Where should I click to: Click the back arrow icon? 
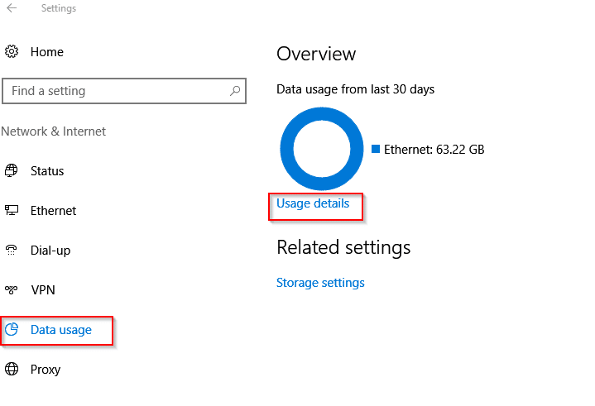[x=12, y=8]
